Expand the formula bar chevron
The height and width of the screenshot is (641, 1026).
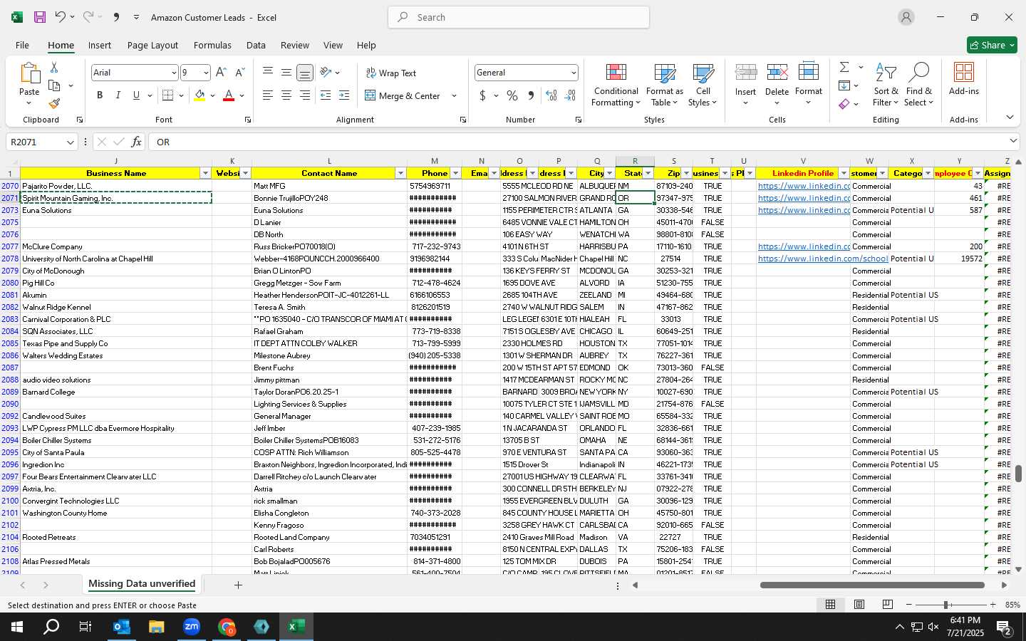click(1013, 141)
